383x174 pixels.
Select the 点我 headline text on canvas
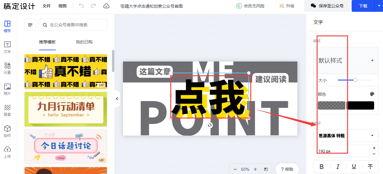pos(210,97)
